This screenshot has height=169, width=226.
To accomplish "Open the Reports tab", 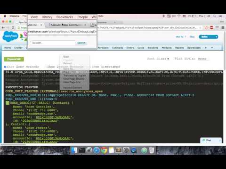I will coord(179,48).
